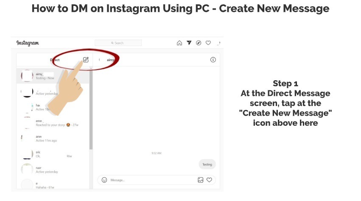361x201 pixels.
Task: Click the Create New Message compose icon
Action: (86, 60)
